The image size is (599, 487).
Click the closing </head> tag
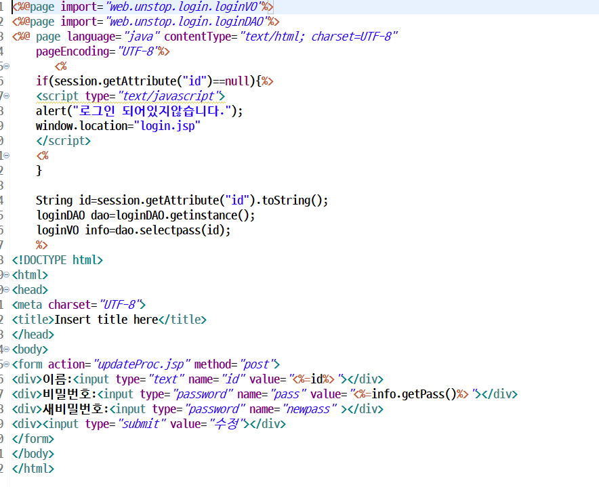click(x=33, y=335)
